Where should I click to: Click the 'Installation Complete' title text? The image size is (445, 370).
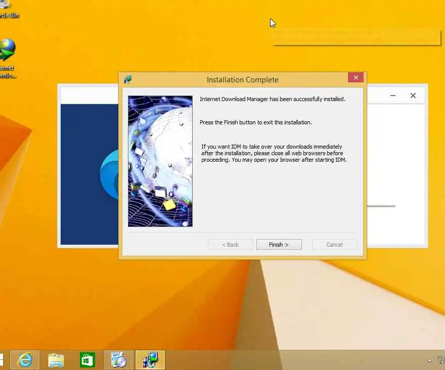[243, 80]
